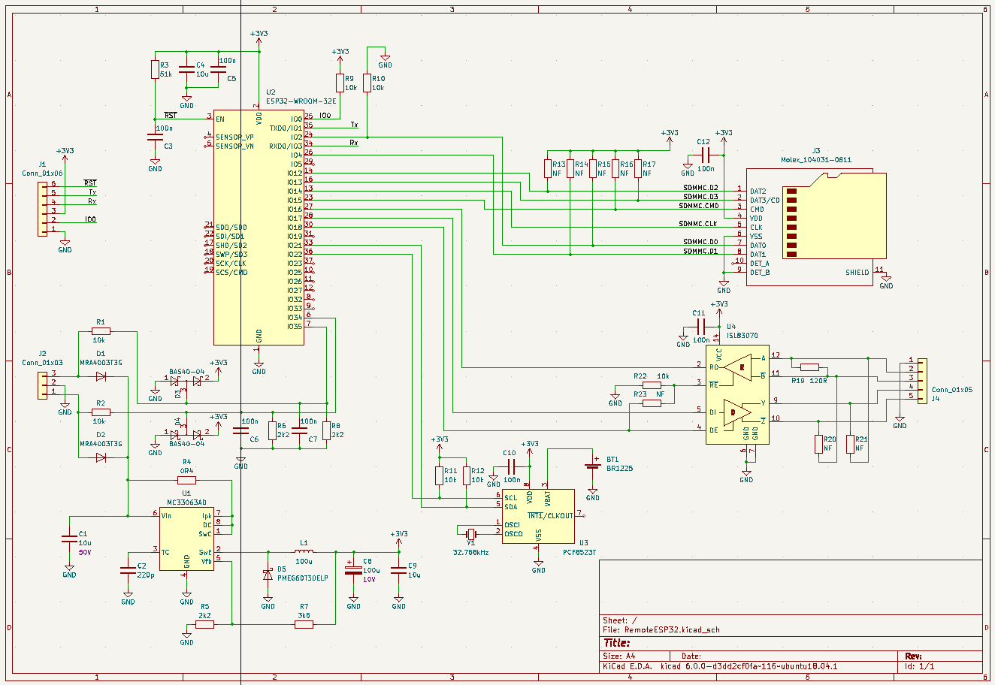Screen dimensions: 995x685
Task: Select the D1 MRA4003T3G diode symbol
Action: pos(100,377)
